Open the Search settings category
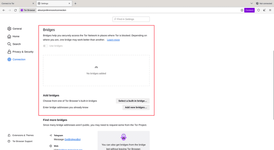 tap(14, 44)
